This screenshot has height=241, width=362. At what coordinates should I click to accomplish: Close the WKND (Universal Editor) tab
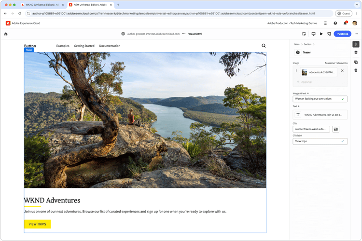(63, 5)
